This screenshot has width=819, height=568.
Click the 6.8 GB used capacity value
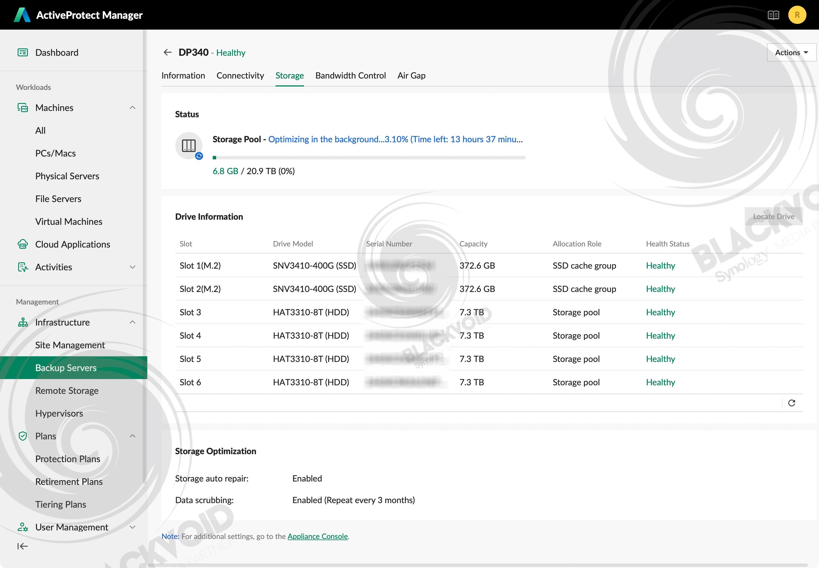(x=226, y=171)
